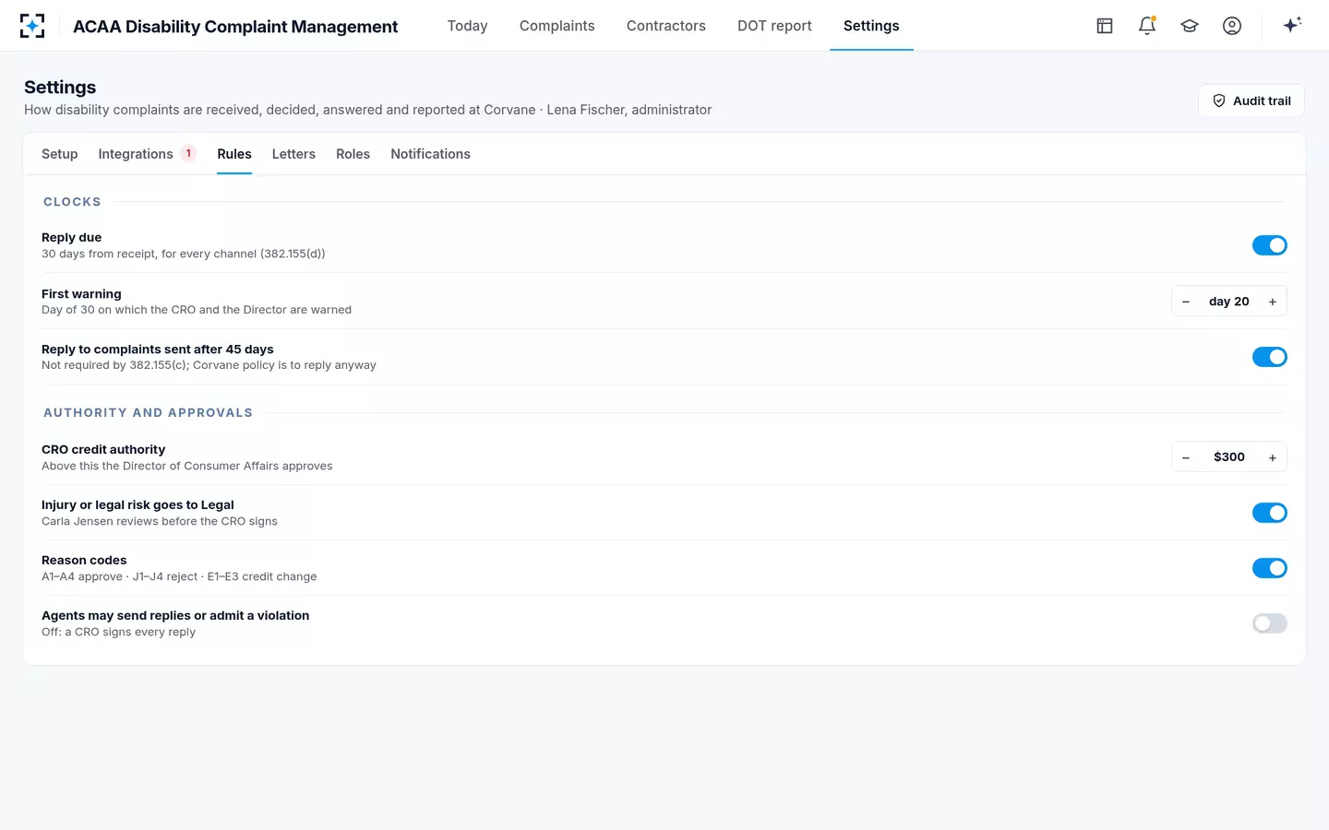The image size is (1329, 830).
Task: Open the graduation cap training icon
Action: click(1190, 26)
